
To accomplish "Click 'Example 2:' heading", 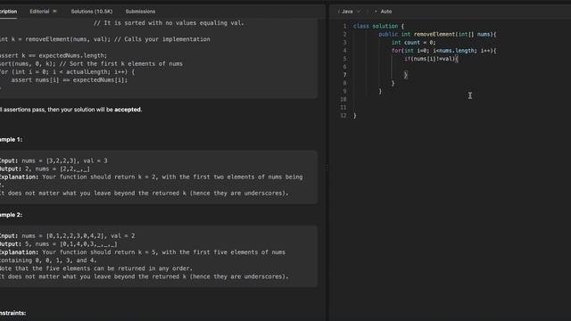I will [x=11, y=215].
